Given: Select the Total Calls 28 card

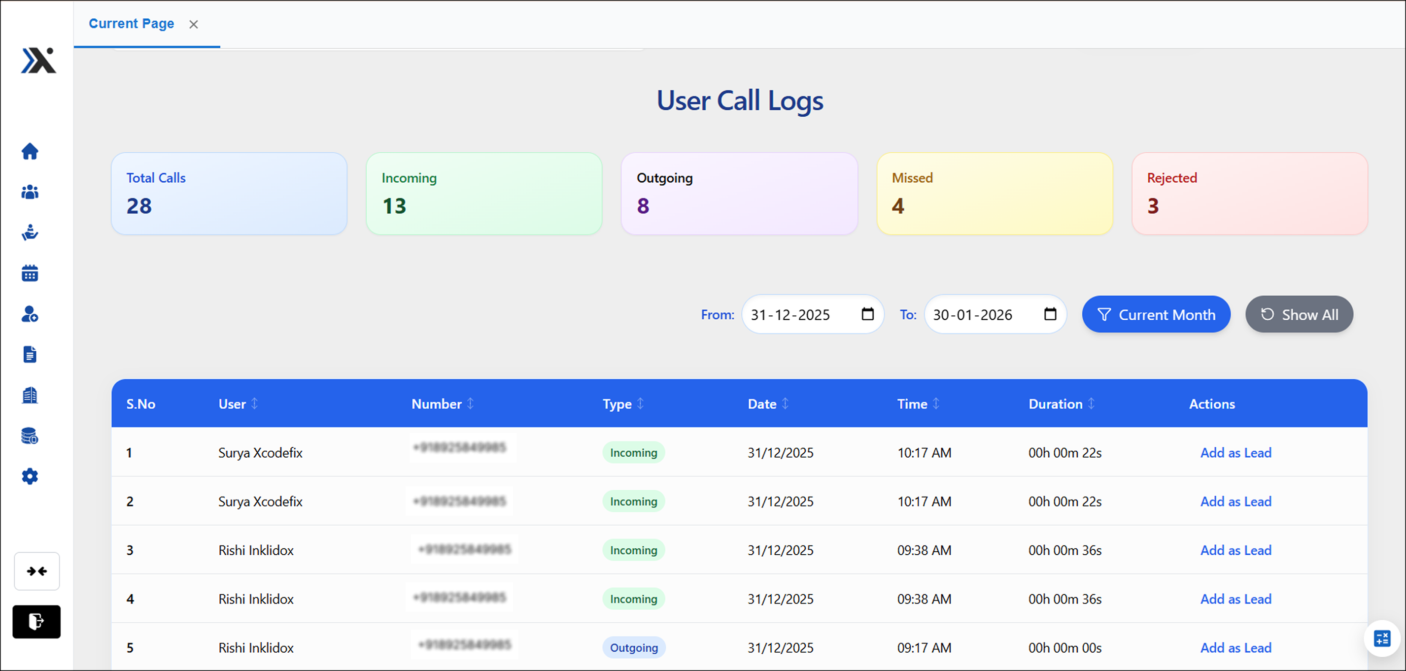Looking at the screenshot, I should (x=229, y=194).
